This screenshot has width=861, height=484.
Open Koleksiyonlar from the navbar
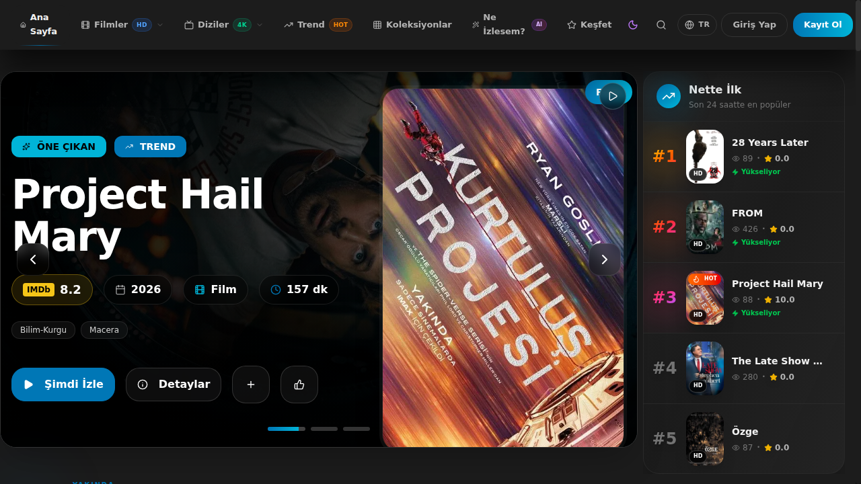(x=412, y=25)
